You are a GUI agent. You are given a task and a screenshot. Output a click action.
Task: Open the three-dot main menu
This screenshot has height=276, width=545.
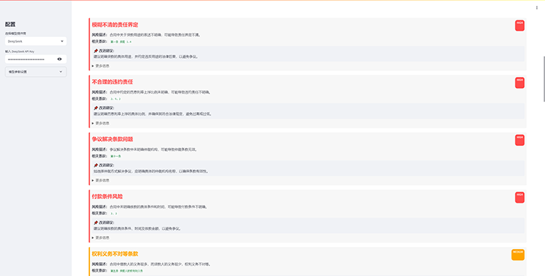(x=537, y=8)
